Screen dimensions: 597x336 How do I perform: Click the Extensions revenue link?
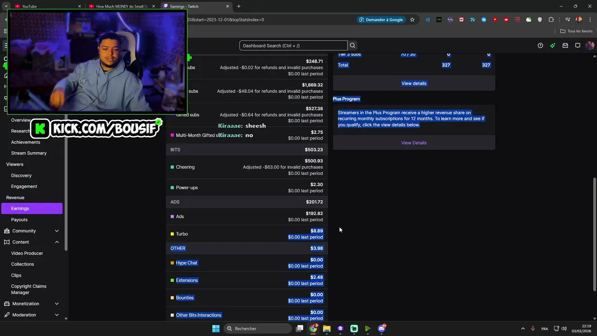click(x=187, y=280)
